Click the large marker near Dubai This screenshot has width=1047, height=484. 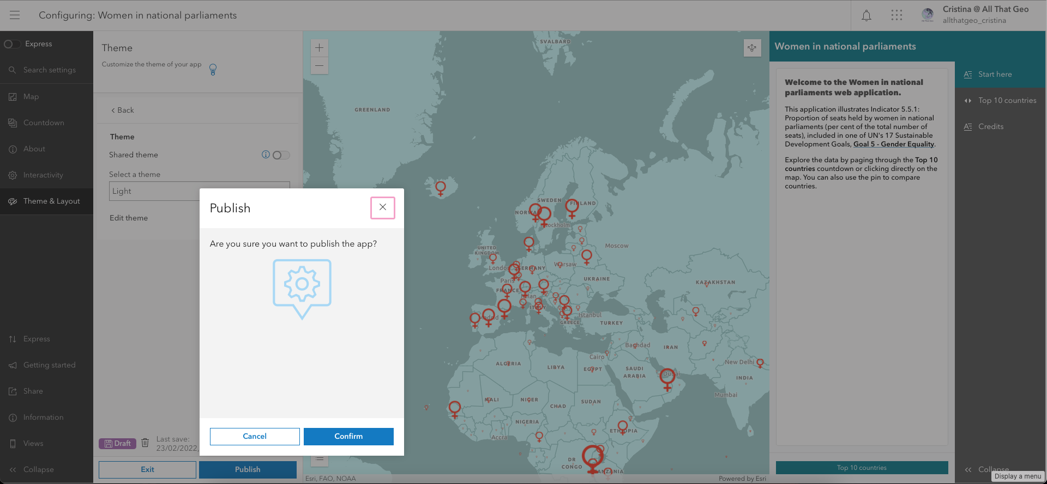pyautogui.click(x=667, y=379)
